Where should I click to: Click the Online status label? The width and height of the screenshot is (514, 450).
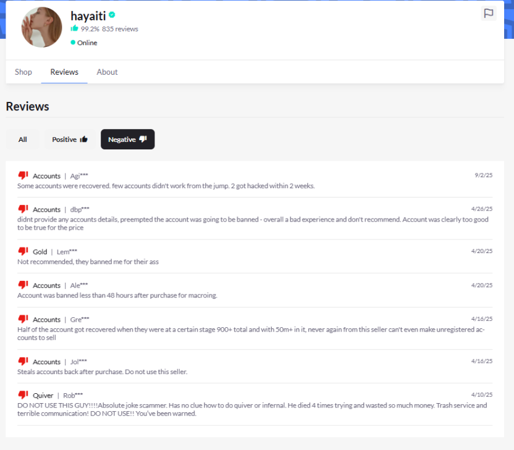[87, 43]
